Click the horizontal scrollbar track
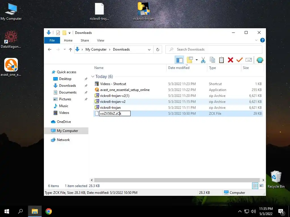Screen dimensions: 290x217 [x=177, y=180]
